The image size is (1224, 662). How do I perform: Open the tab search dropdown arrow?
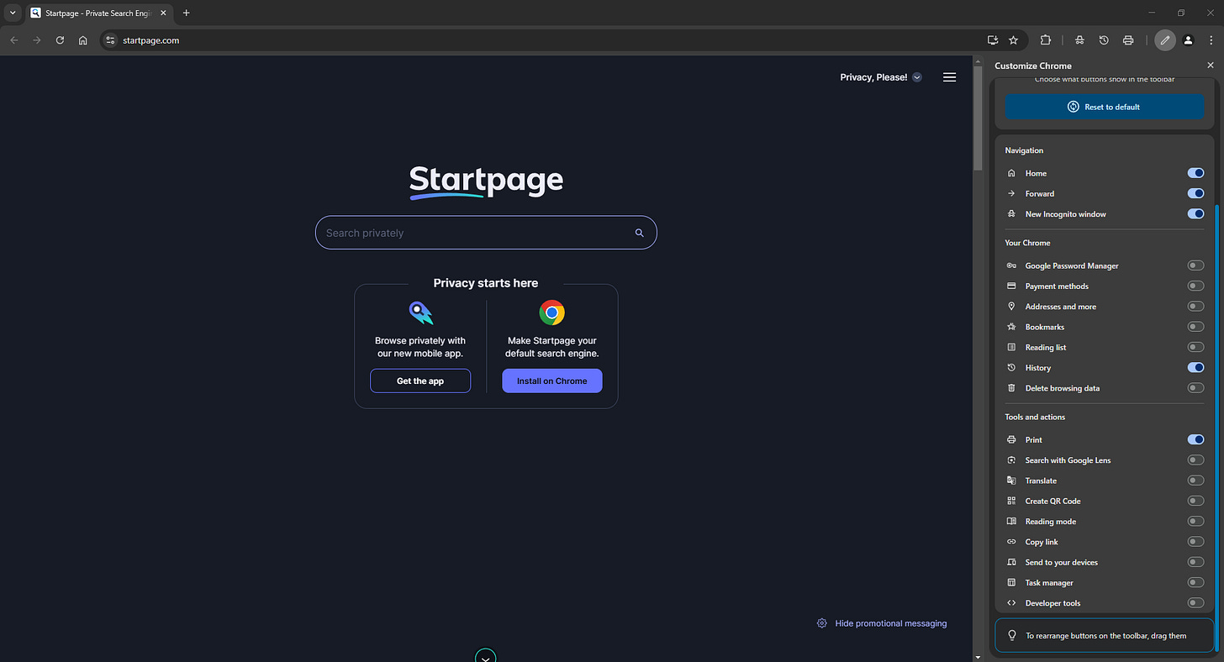13,13
